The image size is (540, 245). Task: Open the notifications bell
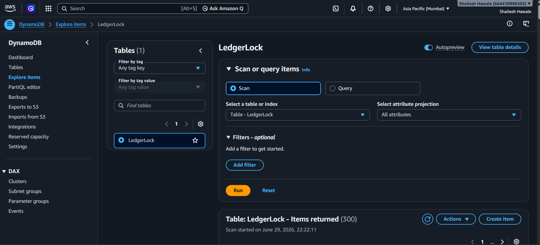(x=353, y=8)
